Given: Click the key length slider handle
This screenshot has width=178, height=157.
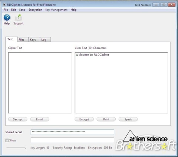Looking at the screenshot, I should [26, 148].
